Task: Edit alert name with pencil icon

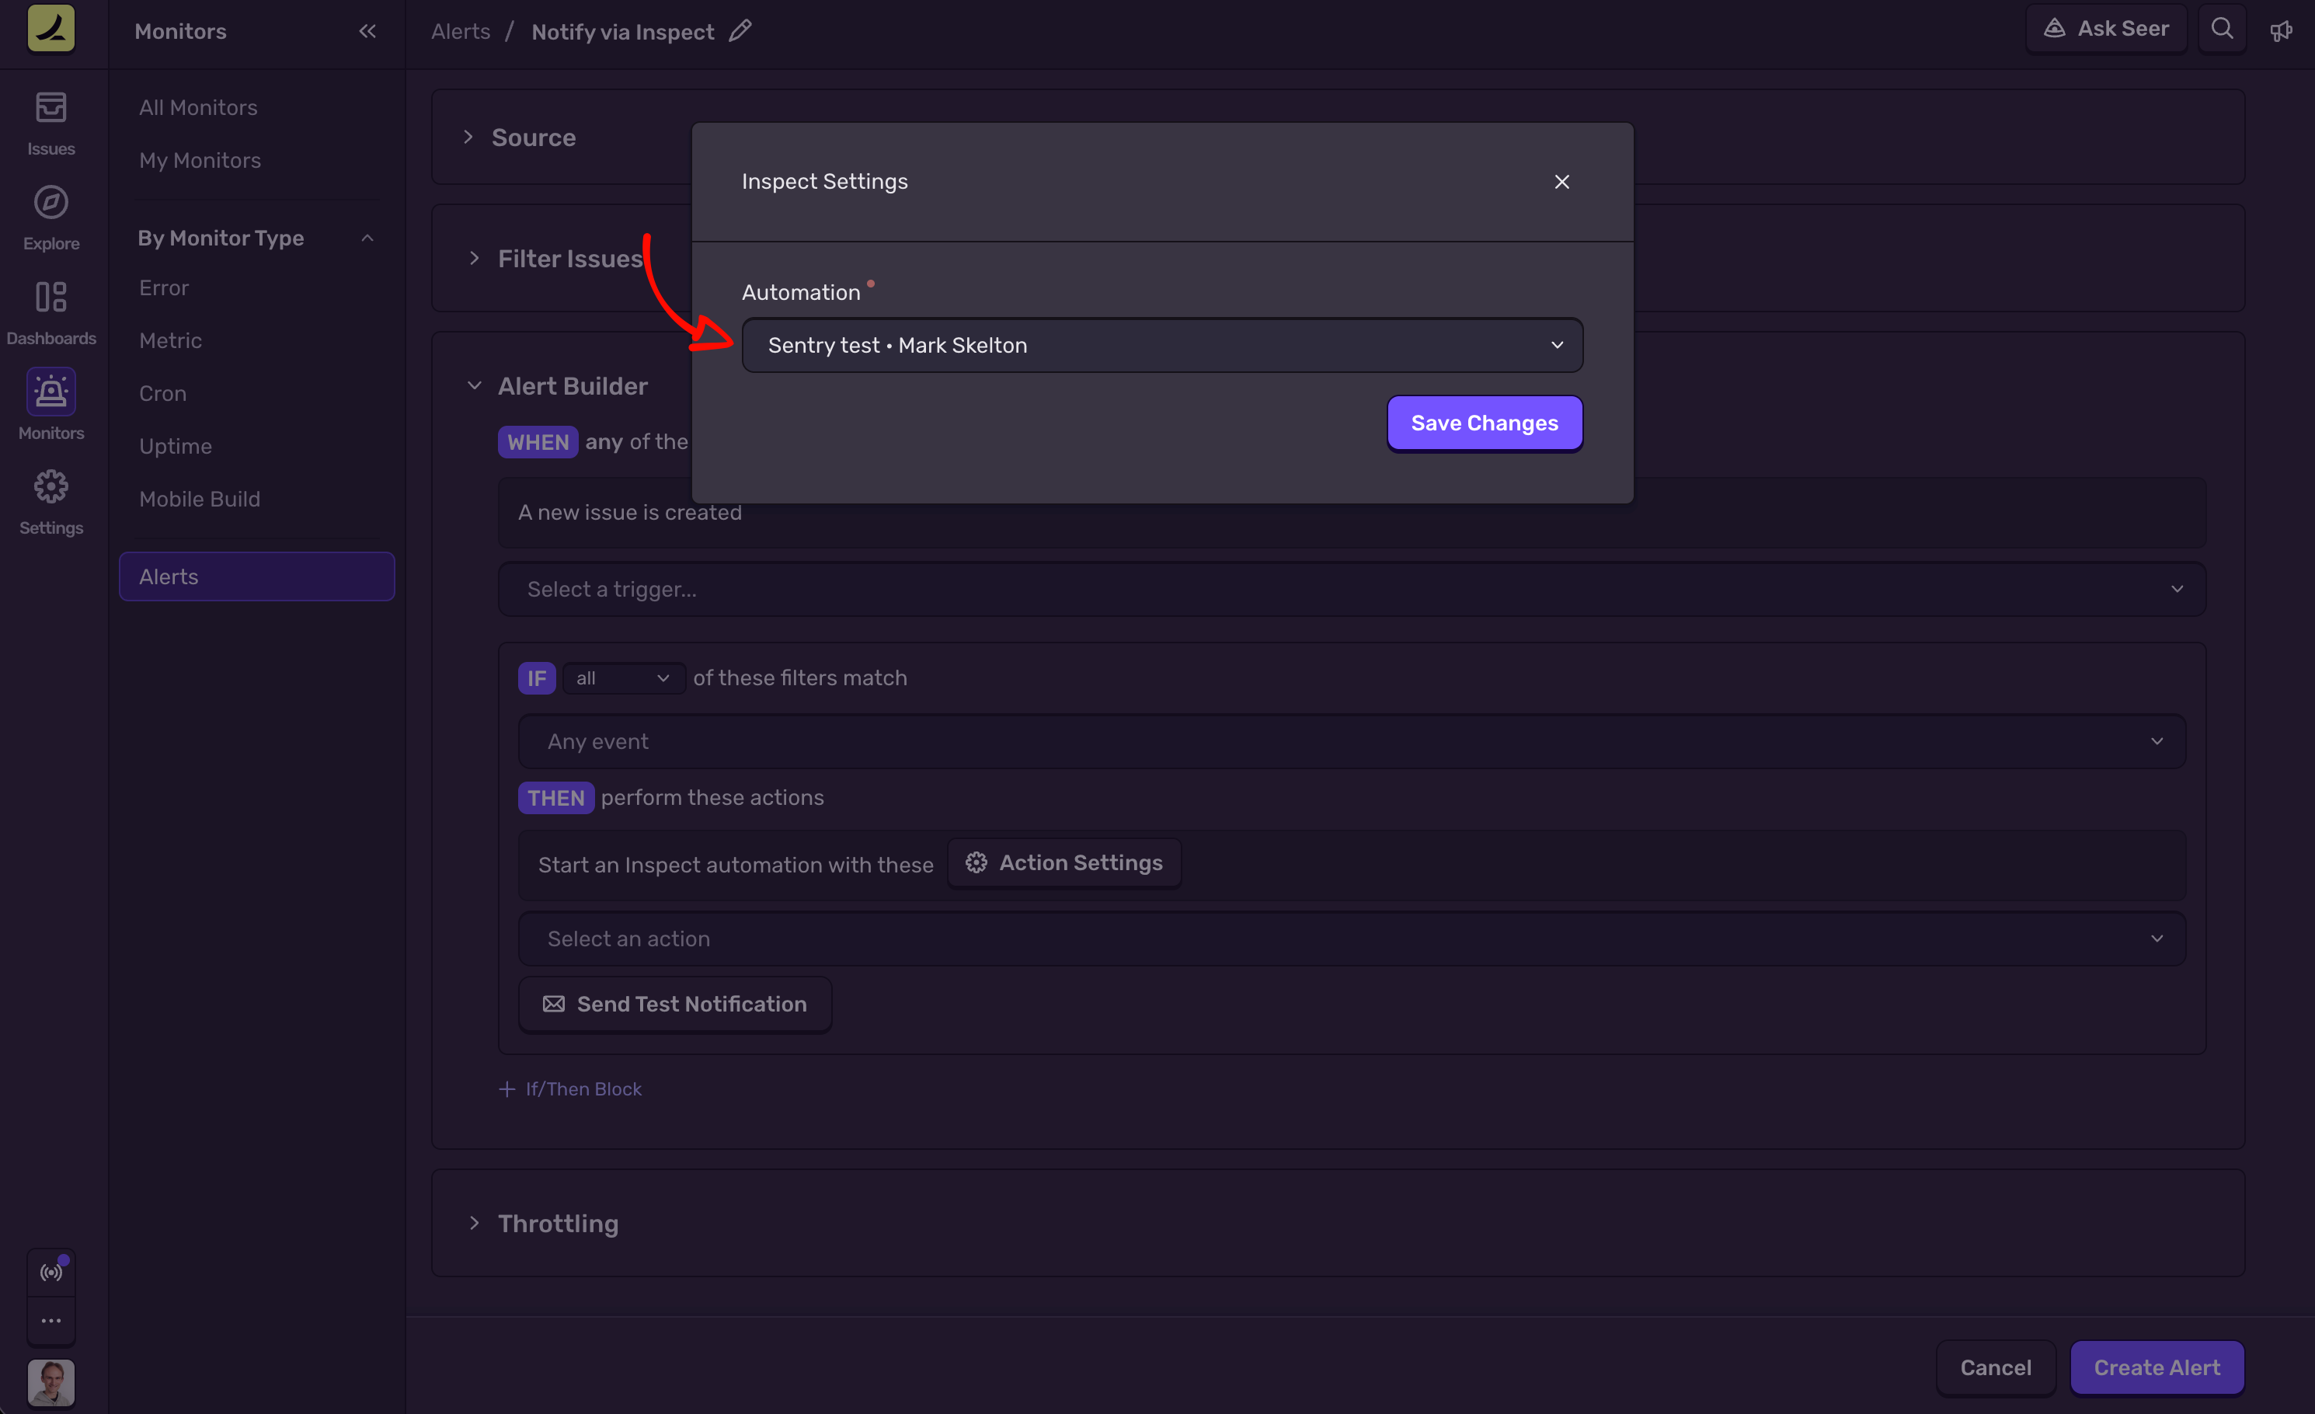Action: [x=740, y=31]
